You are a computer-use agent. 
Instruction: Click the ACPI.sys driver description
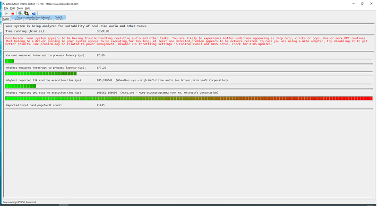click(169, 93)
